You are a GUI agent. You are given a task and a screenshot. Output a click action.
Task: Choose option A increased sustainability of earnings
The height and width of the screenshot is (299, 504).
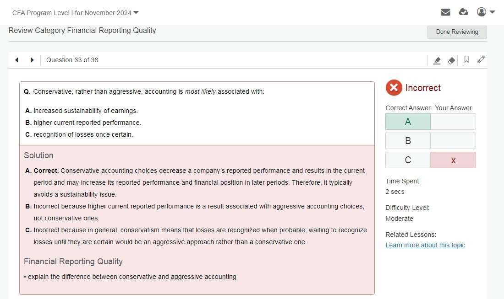tap(85, 111)
